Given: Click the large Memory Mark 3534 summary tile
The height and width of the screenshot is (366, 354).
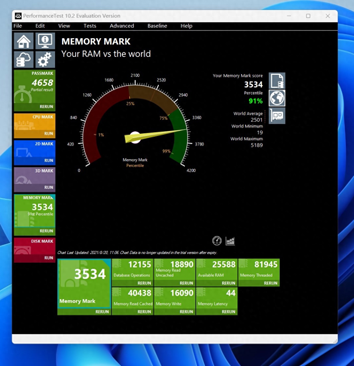Looking at the screenshot, I should 84,283.
